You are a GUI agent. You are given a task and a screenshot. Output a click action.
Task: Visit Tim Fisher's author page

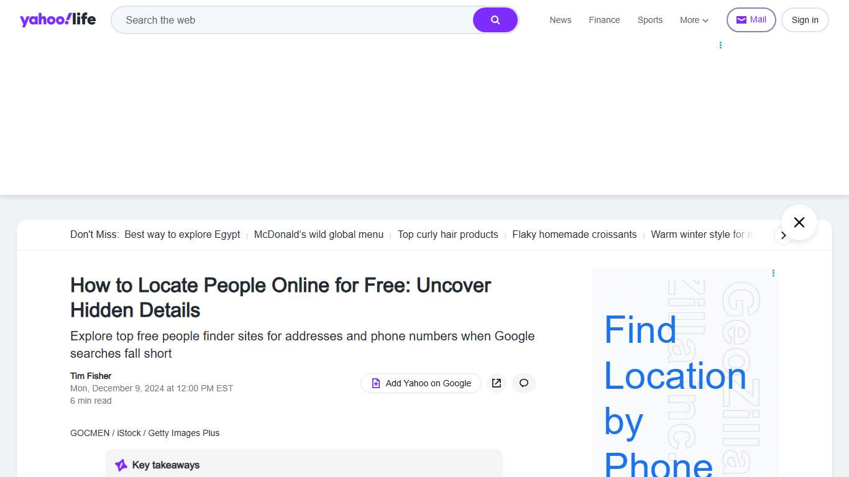[x=90, y=376]
